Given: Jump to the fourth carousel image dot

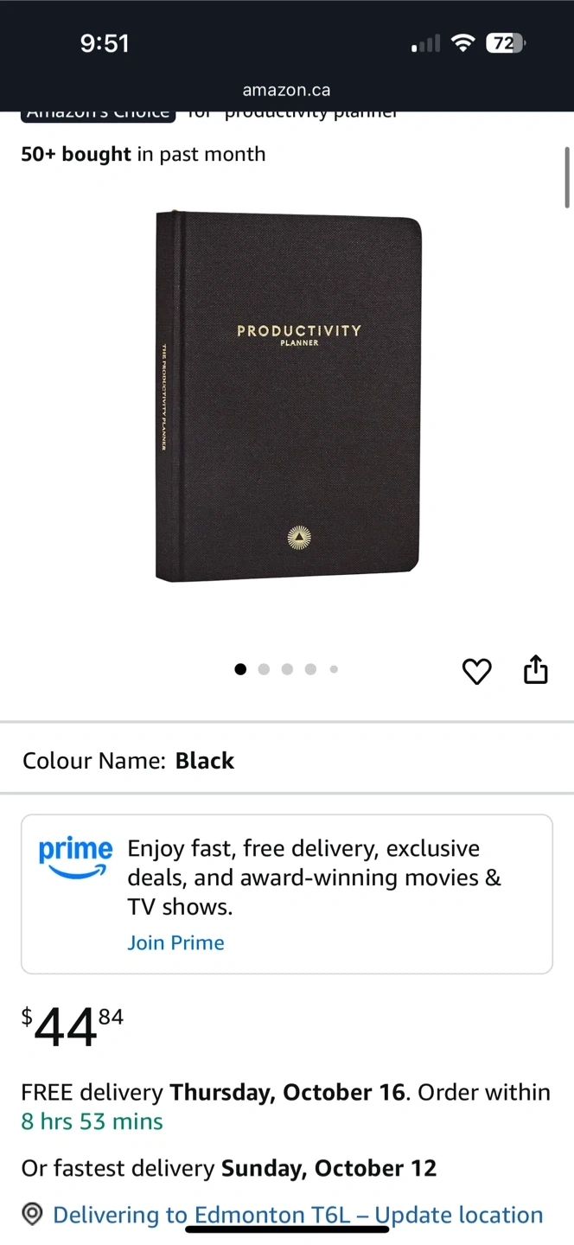Looking at the screenshot, I should point(310,669).
